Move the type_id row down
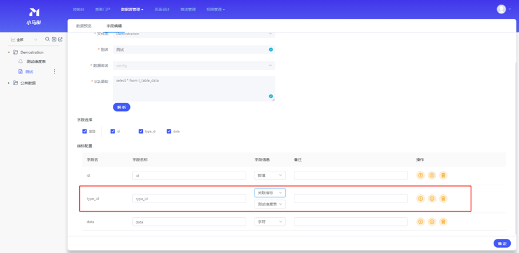The height and width of the screenshot is (253, 519). click(431, 198)
